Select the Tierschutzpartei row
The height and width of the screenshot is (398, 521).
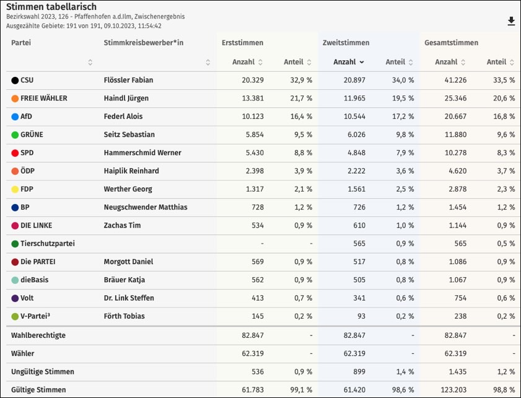[x=47, y=244]
